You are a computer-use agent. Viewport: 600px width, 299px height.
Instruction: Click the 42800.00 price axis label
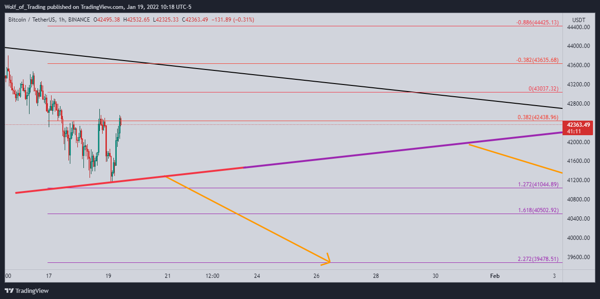point(578,104)
